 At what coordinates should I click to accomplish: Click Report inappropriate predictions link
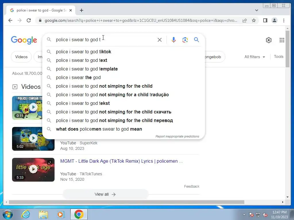coord(177,136)
